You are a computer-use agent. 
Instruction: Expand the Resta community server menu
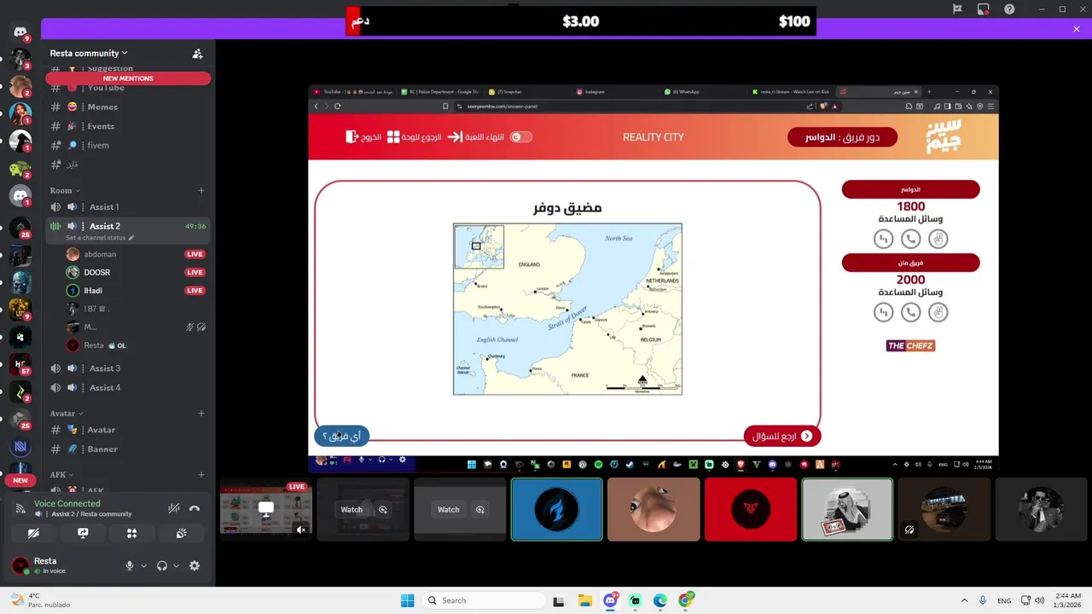(x=89, y=53)
